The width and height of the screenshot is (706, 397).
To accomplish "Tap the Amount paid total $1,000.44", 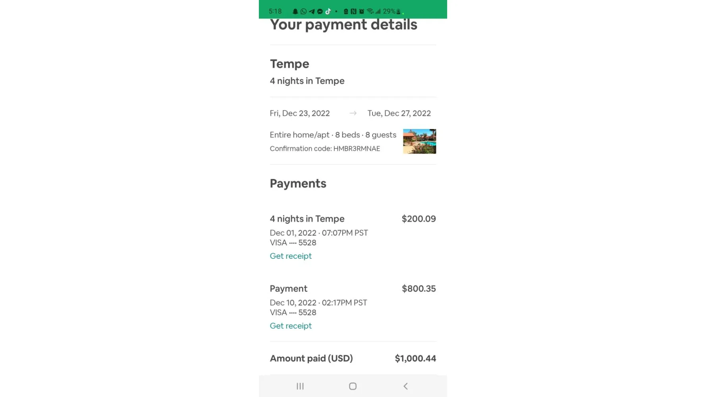I will [x=415, y=358].
